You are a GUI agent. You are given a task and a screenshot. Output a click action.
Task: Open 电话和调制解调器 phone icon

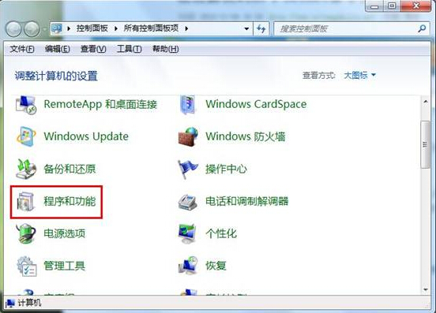[x=188, y=202]
